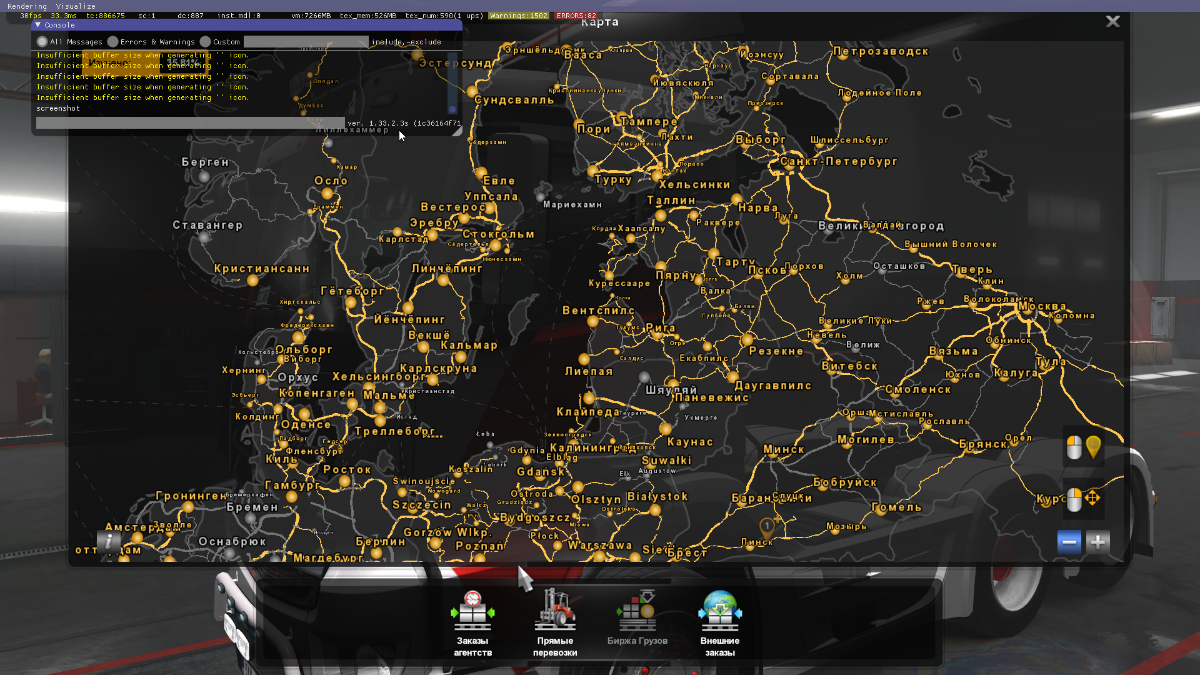Click the mouse-and-pin waypoint hint icon
The width and height of the screenshot is (1200, 675).
[x=1084, y=447]
